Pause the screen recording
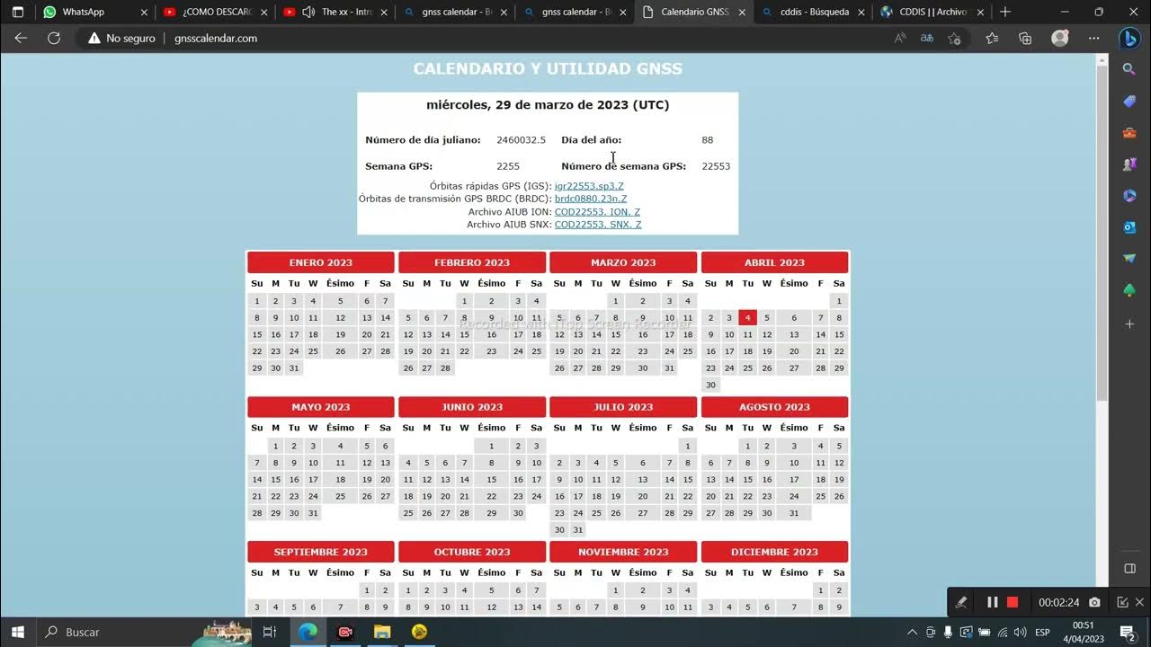1151x647 pixels. pos(993,602)
